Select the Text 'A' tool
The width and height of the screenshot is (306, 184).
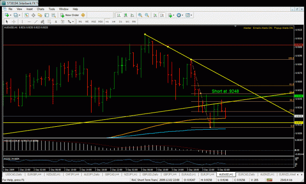coord(56,22)
